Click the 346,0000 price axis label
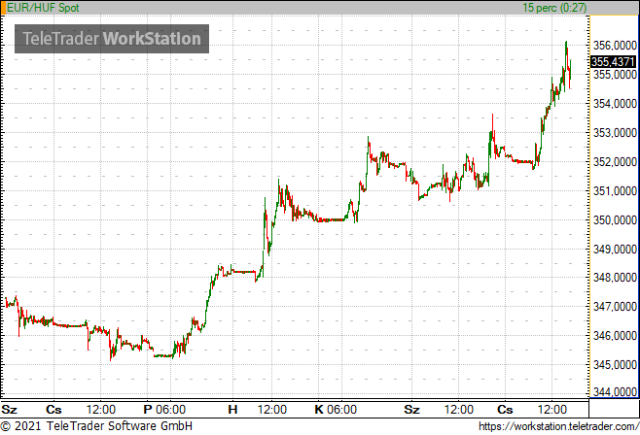Image resolution: width=640 pixels, height=435 pixels. (x=615, y=336)
